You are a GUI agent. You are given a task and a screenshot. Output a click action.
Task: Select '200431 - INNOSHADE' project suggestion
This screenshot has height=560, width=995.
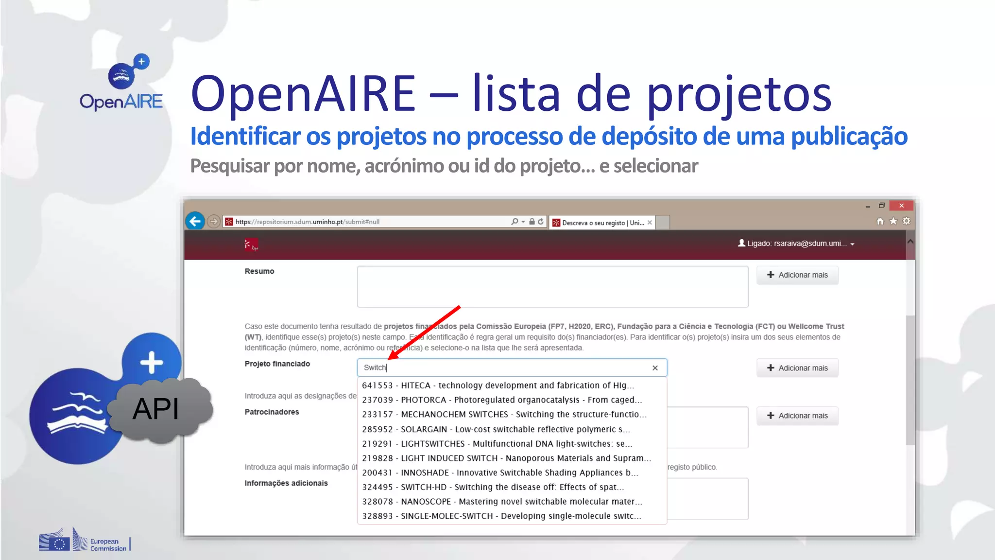[512, 472]
